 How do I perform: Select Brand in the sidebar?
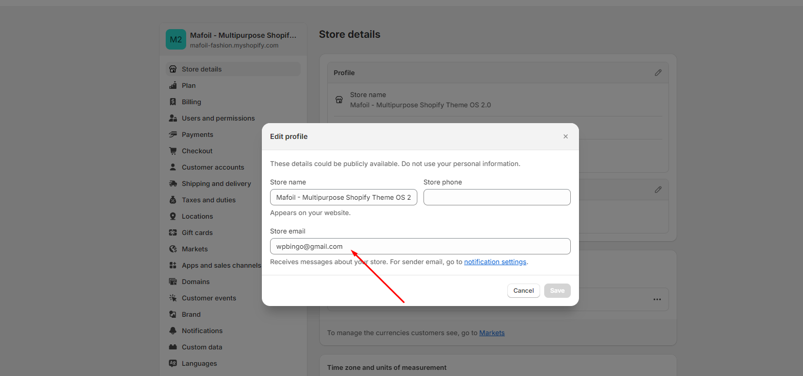coord(233,314)
